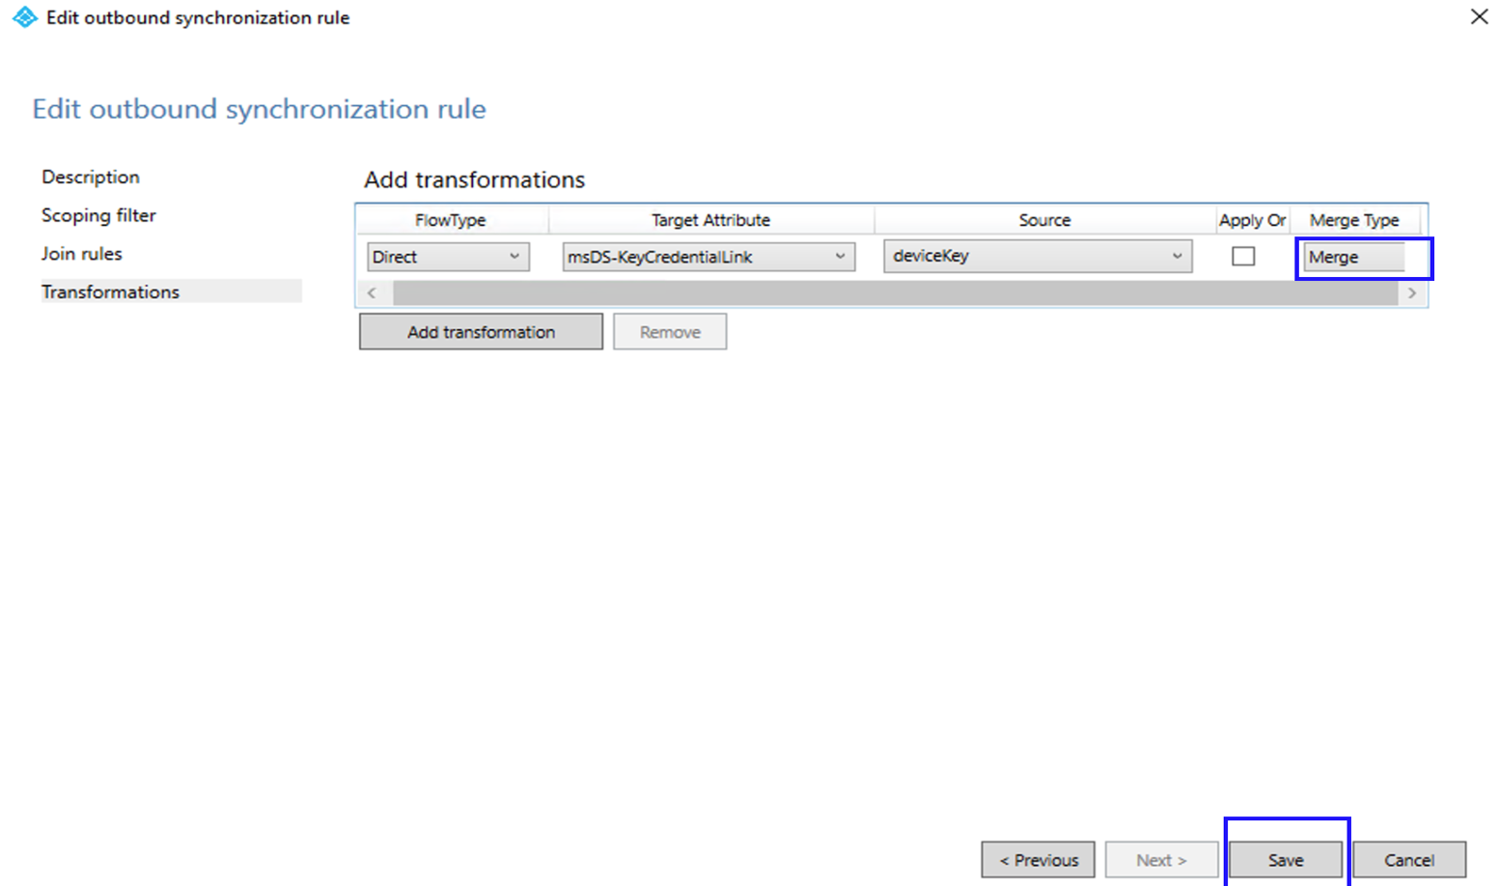Enable the Apply Once checkbox
This screenshot has width=1499, height=886.
point(1243,256)
